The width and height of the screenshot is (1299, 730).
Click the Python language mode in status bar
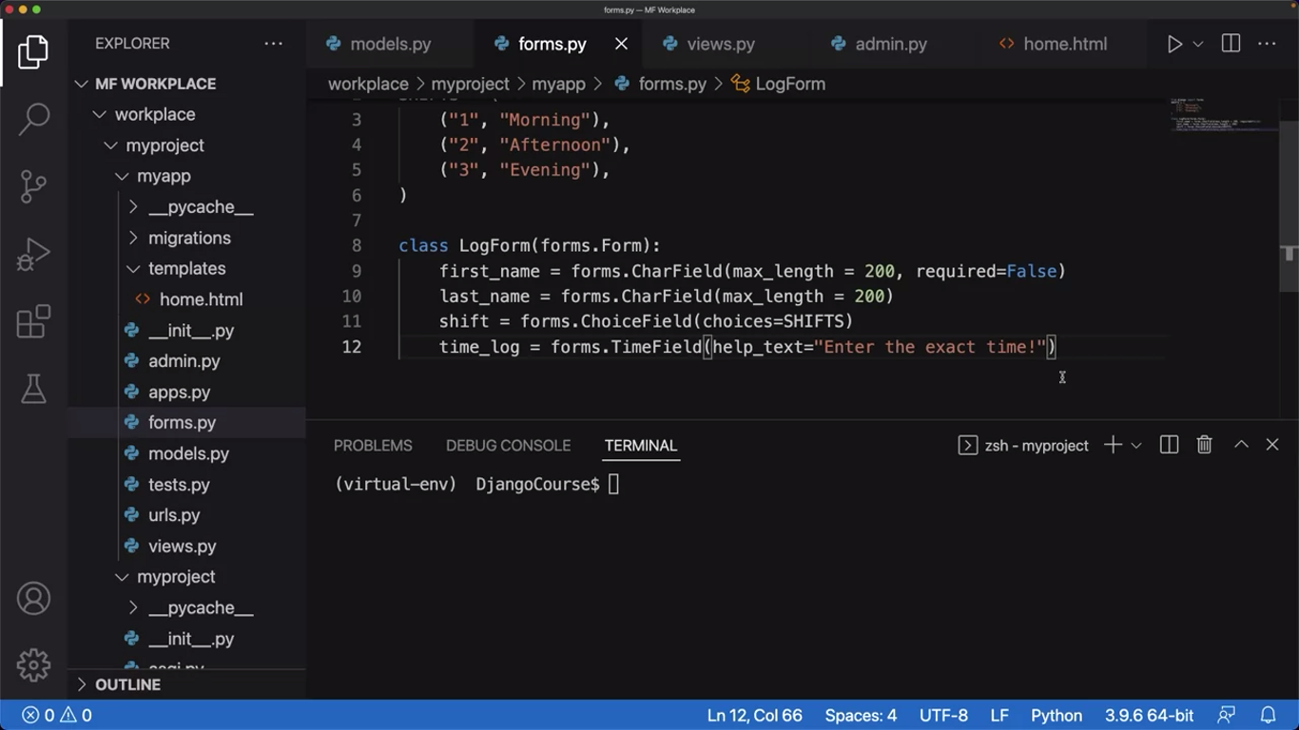tap(1057, 715)
